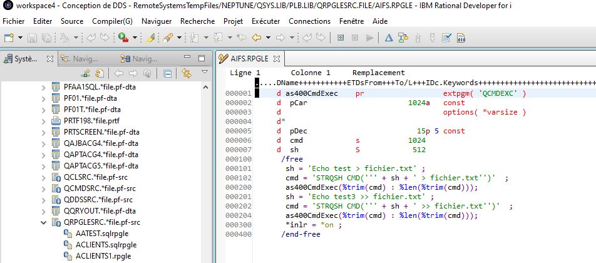Click the Save All toolbar icon
This screenshot has width=596, height=263.
click(46, 38)
